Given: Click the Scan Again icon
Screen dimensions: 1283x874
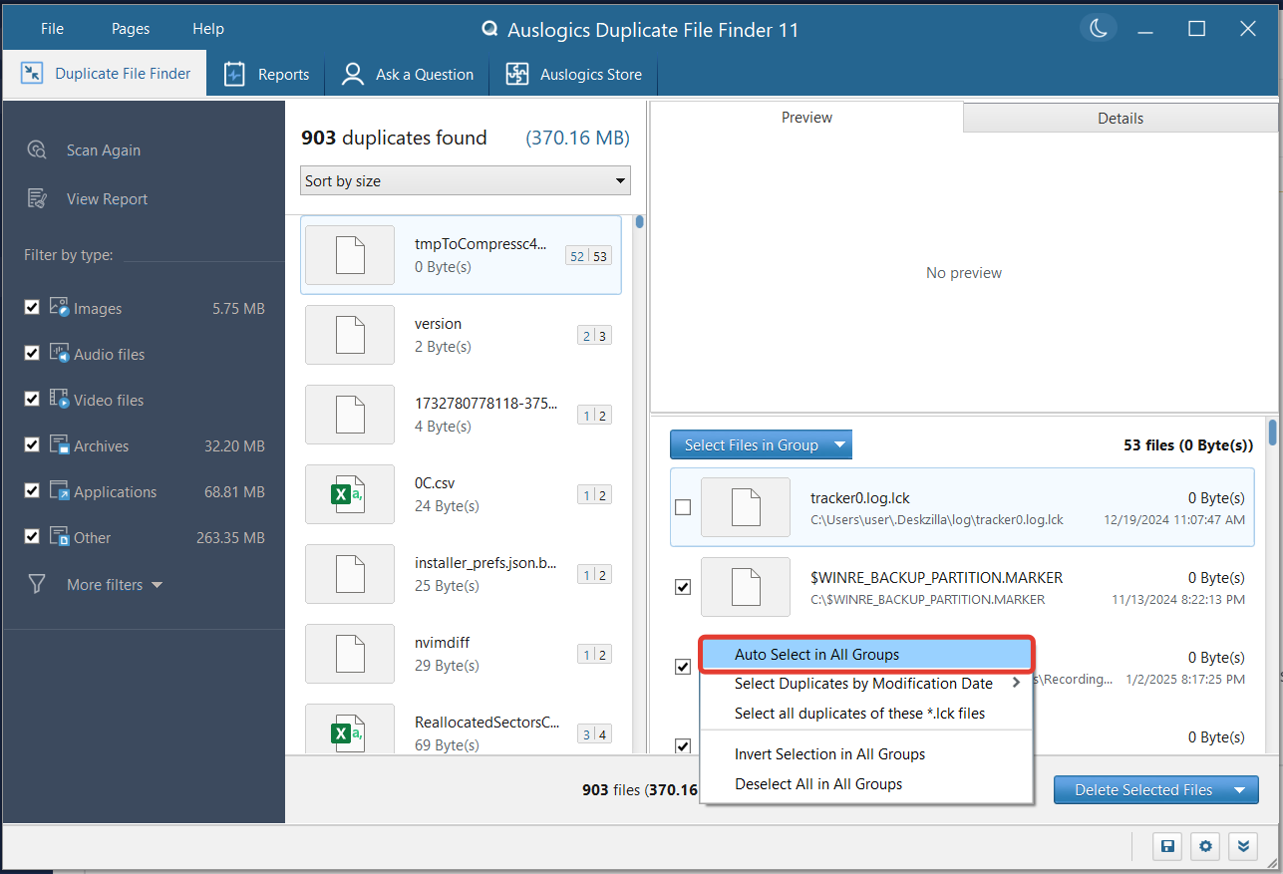Looking at the screenshot, I should pyautogui.click(x=37, y=150).
